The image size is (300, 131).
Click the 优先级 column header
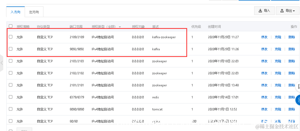click(x=196, y=27)
